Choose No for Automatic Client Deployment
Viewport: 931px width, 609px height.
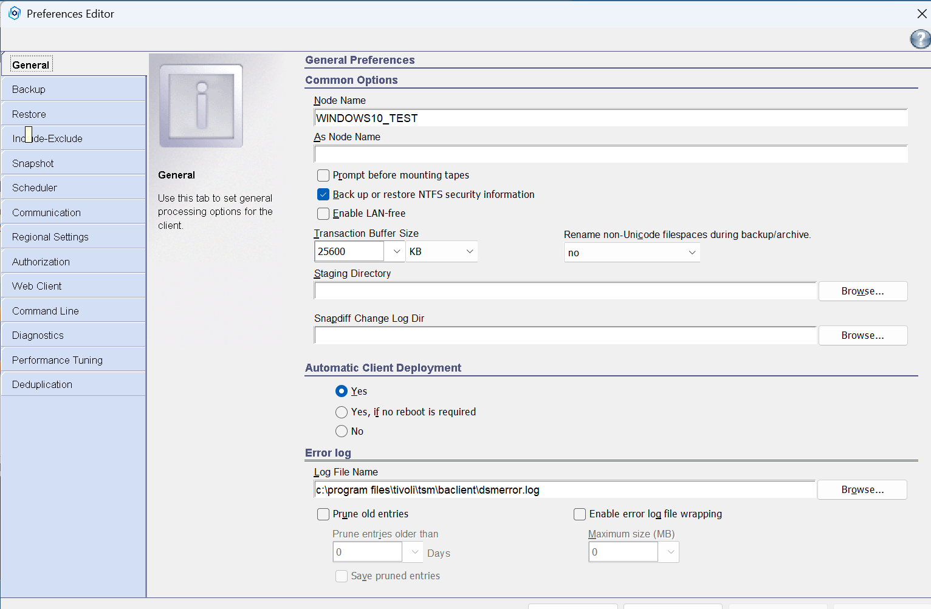pyautogui.click(x=342, y=432)
